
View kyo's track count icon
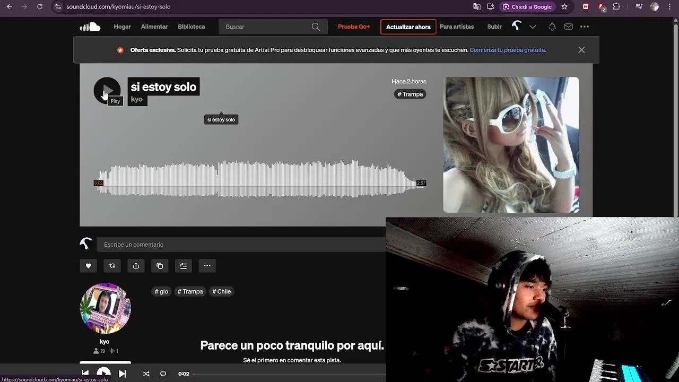[x=114, y=351]
